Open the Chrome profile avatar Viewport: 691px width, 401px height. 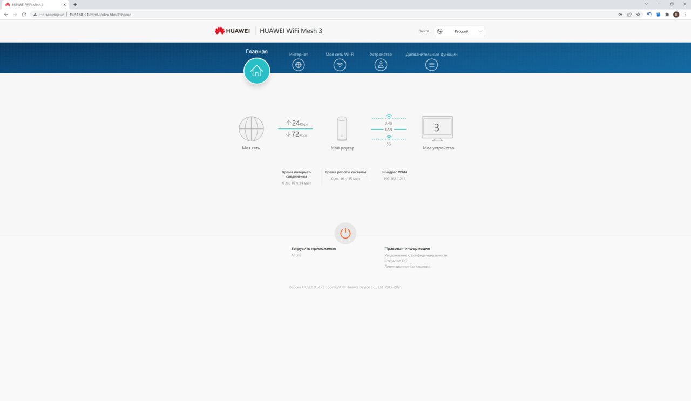click(676, 15)
